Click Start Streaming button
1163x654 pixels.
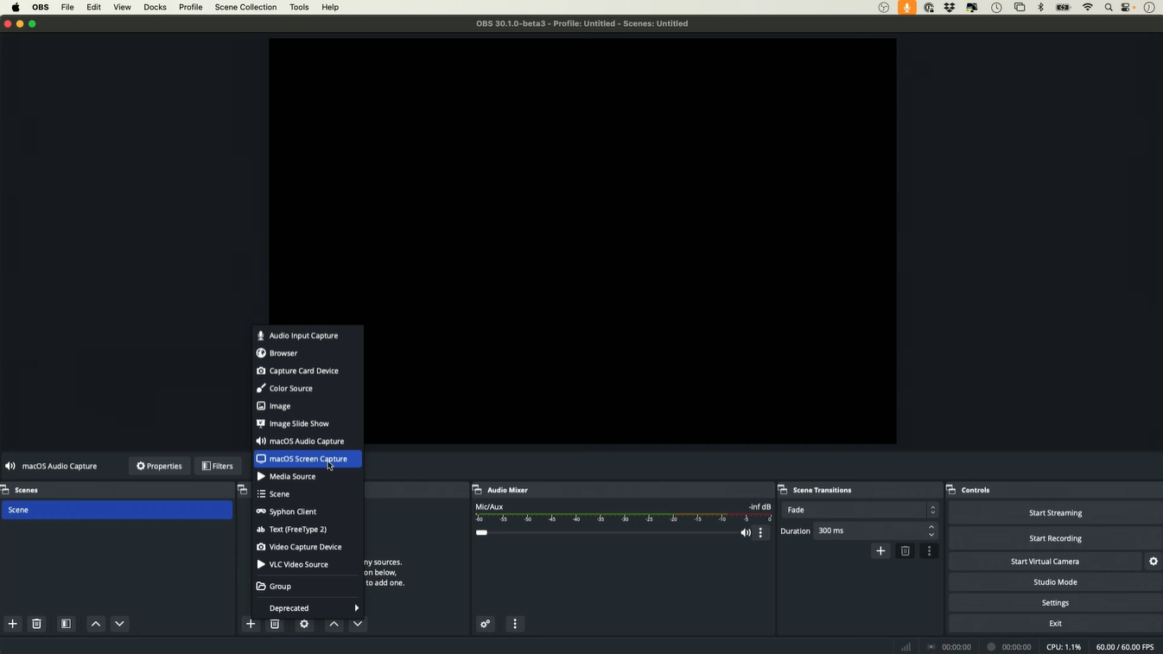tap(1055, 513)
